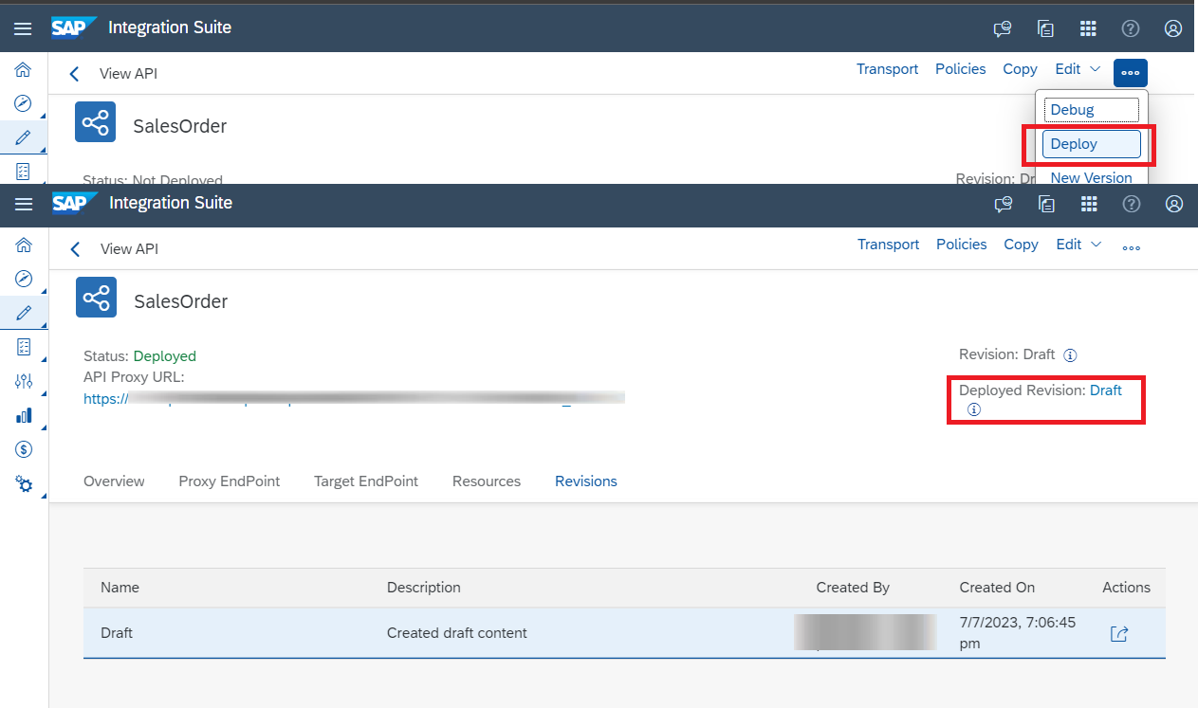The height and width of the screenshot is (708, 1198).
Task: Open app grid switcher in Deployed status screen
Action: tap(1089, 204)
